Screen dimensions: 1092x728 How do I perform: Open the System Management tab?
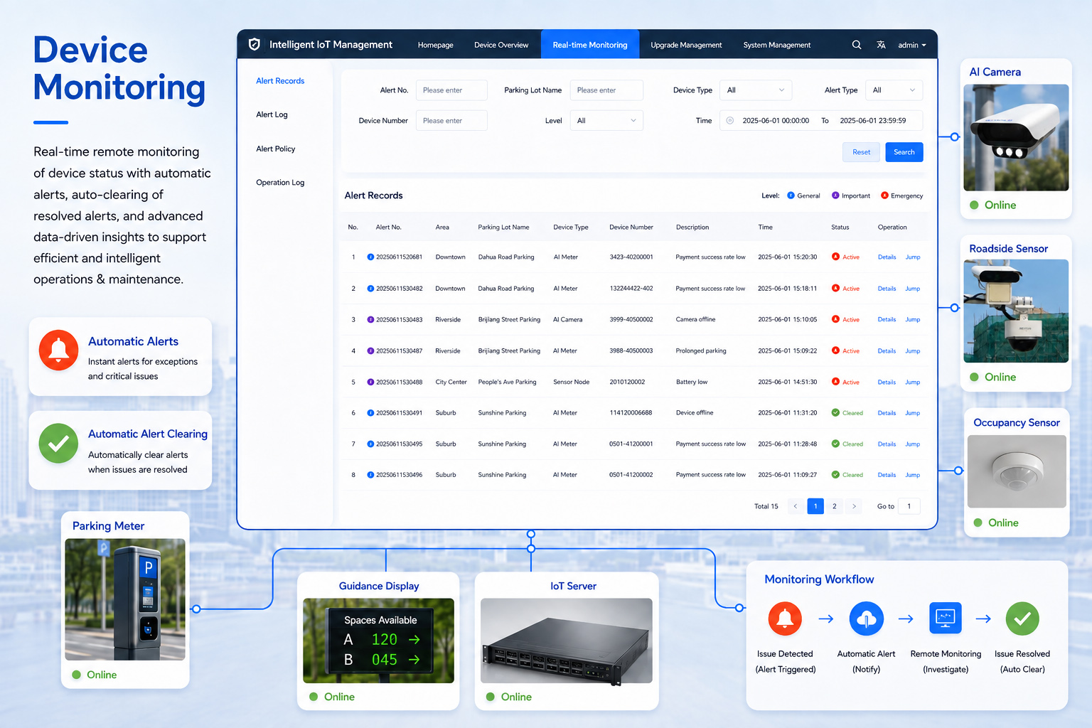coord(777,45)
